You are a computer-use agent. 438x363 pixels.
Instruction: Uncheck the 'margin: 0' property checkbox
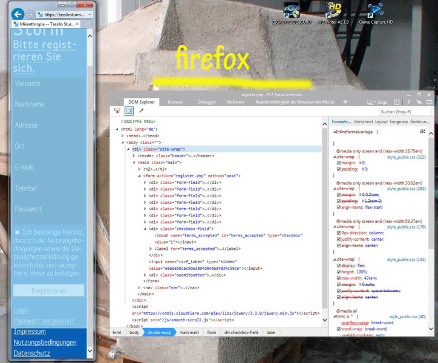[x=339, y=163]
